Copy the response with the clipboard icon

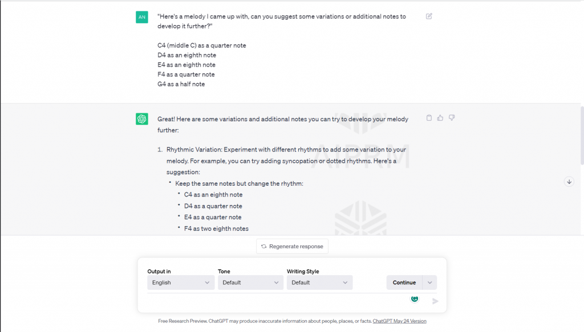click(429, 118)
